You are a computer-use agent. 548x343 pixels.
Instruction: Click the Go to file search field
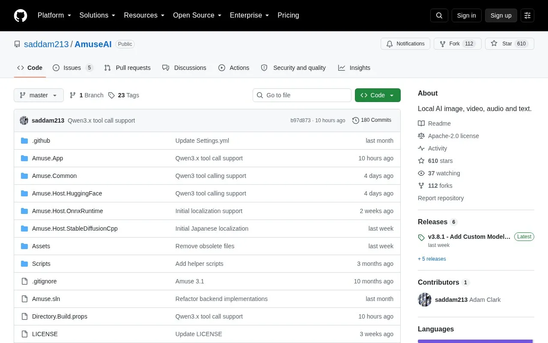point(302,95)
